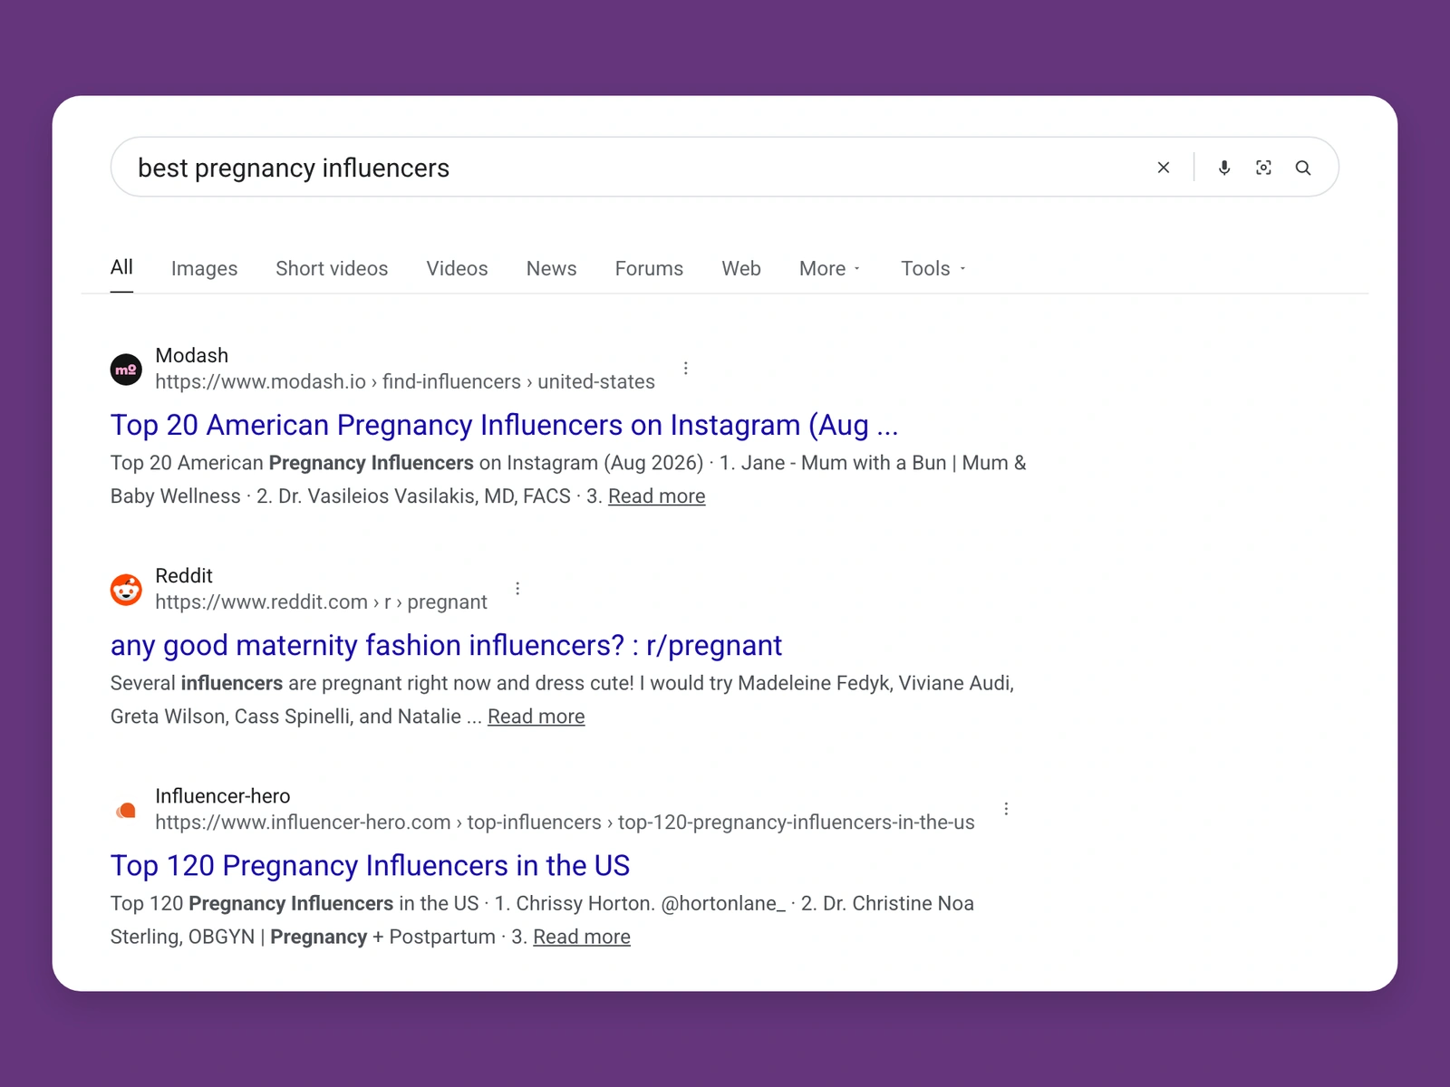Switch to the Short videos tab
The width and height of the screenshot is (1450, 1087).
(332, 268)
